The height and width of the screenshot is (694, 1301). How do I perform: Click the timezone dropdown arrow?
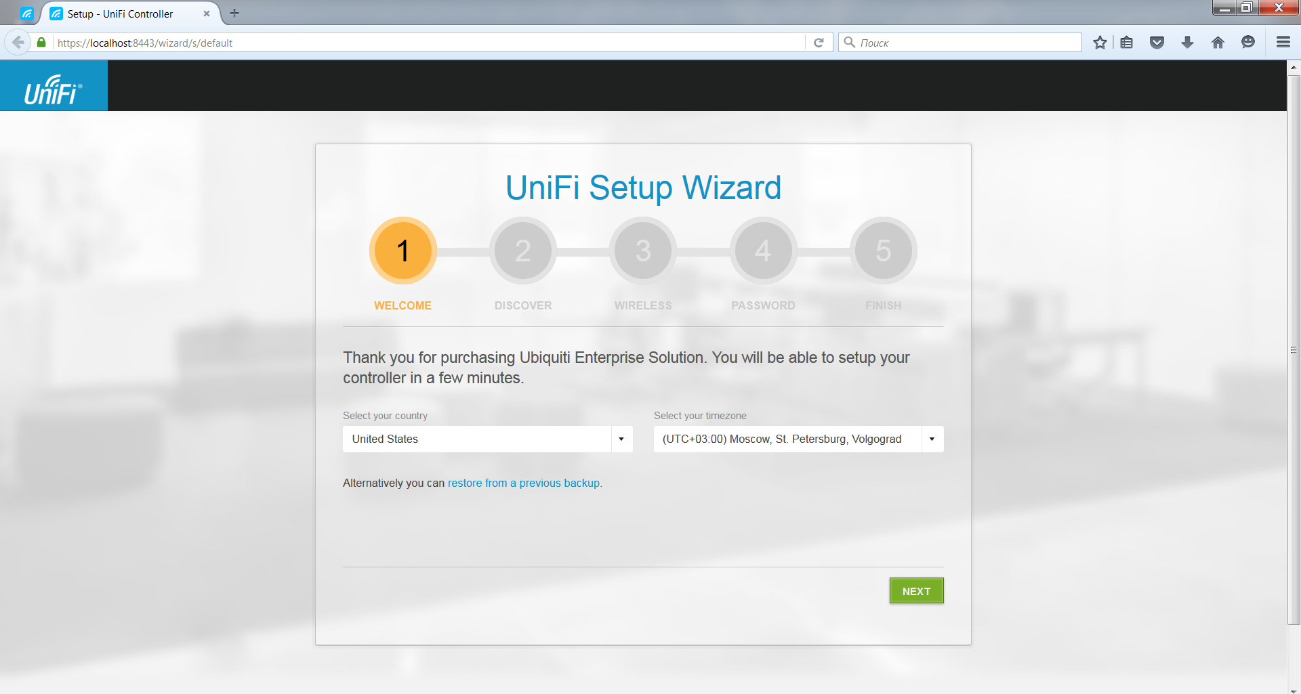coord(932,439)
